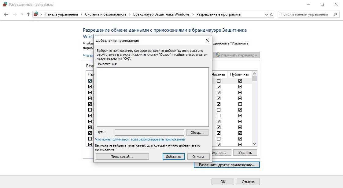The height and width of the screenshot is (188, 343).
Task: Click Разрешенные программы breadcrumb
Action: click(x=219, y=14)
